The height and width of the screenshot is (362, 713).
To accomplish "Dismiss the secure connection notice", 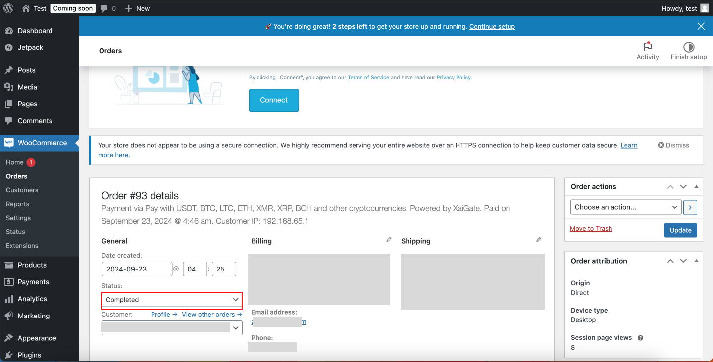I will point(673,145).
